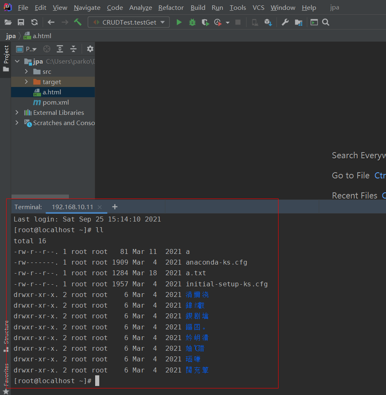386x395 pixels.
Task: Open the File menu
Action: pyautogui.click(x=23, y=8)
